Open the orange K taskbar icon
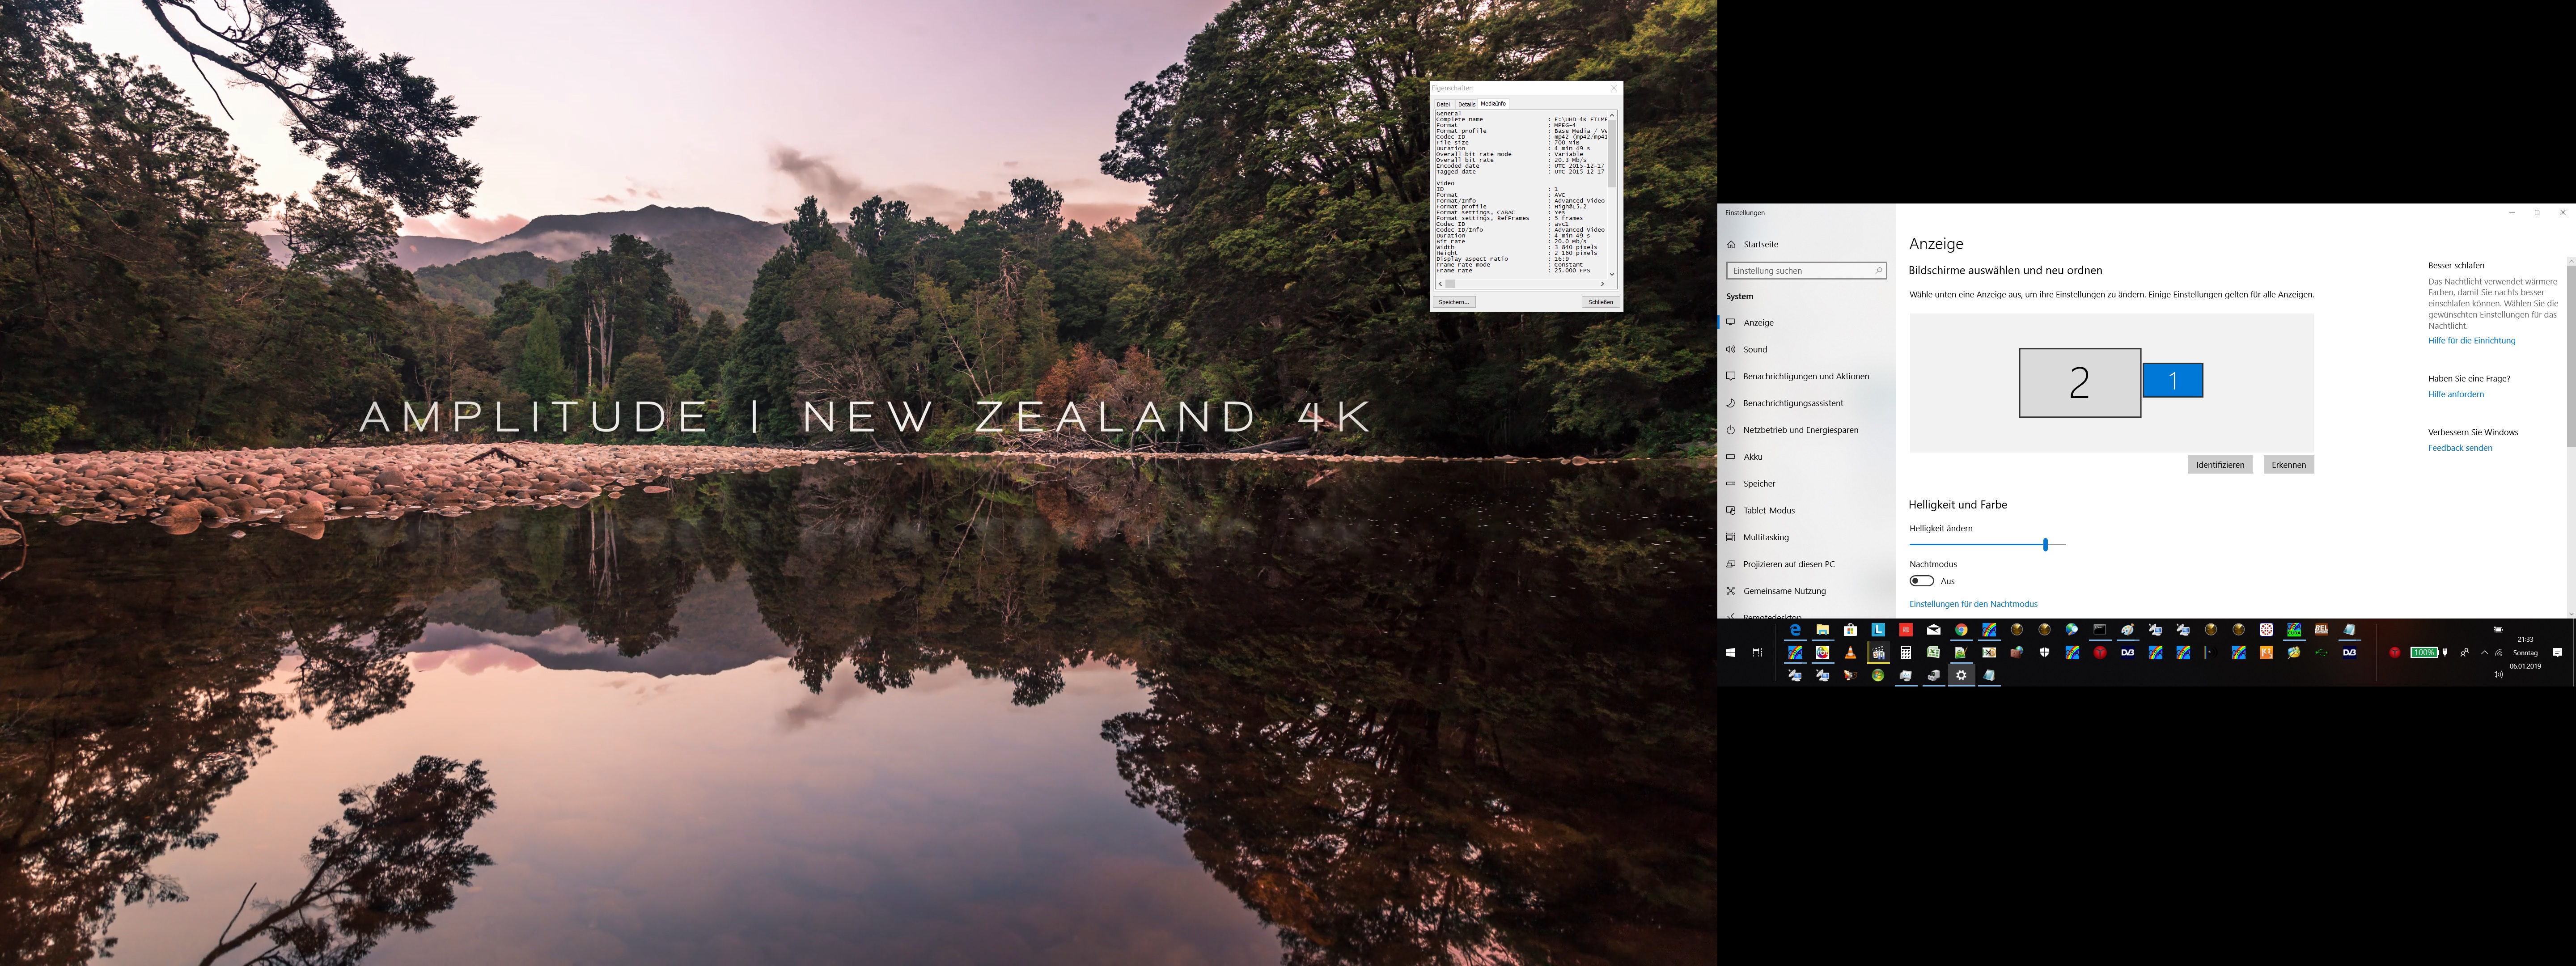 point(2267,653)
